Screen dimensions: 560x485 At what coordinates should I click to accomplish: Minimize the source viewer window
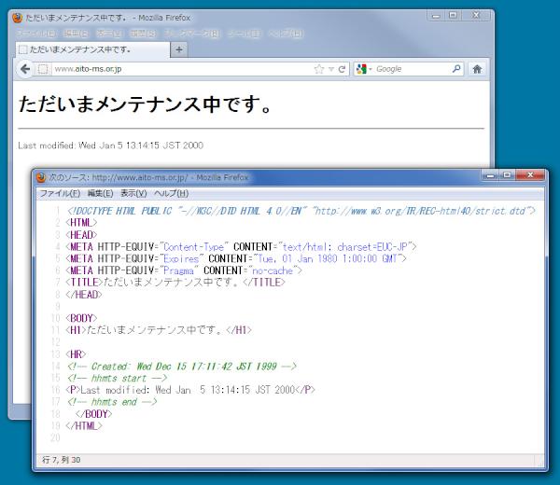pyautogui.click(x=490, y=175)
